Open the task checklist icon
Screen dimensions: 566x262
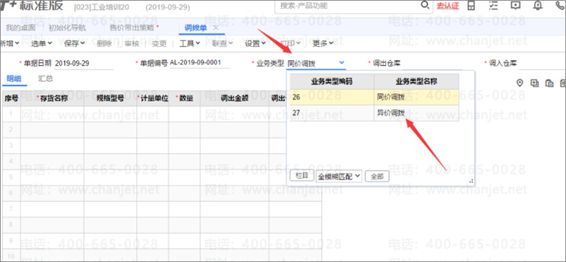point(493,5)
